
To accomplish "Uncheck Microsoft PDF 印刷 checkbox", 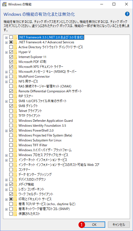I will click(x=11, y=62).
